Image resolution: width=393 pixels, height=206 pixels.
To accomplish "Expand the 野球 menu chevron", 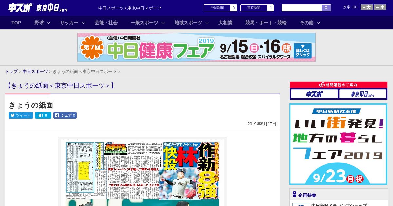I will point(48,23).
